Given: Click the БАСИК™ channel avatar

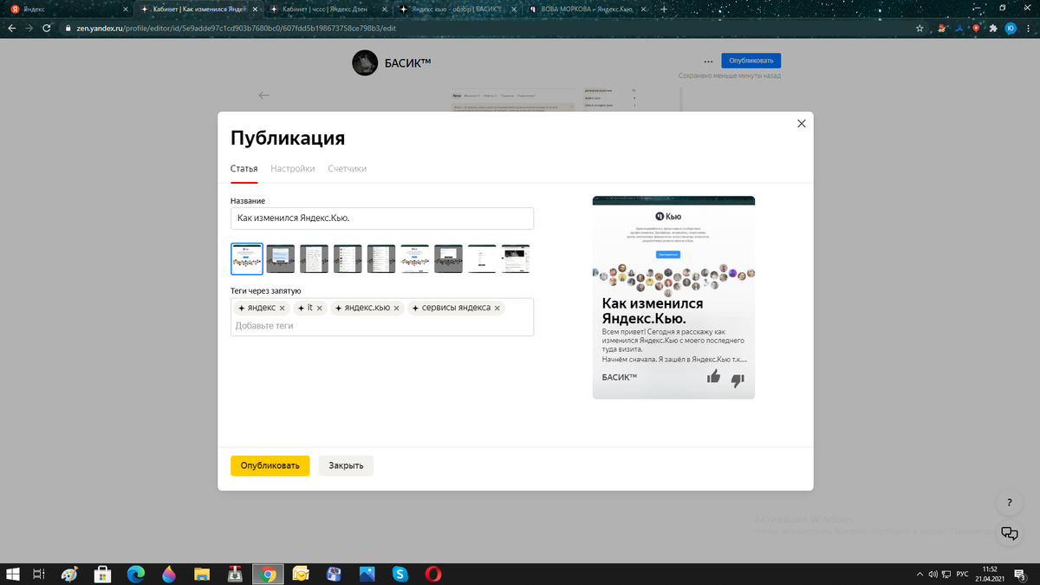Looking at the screenshot, I should pos(364,62).
